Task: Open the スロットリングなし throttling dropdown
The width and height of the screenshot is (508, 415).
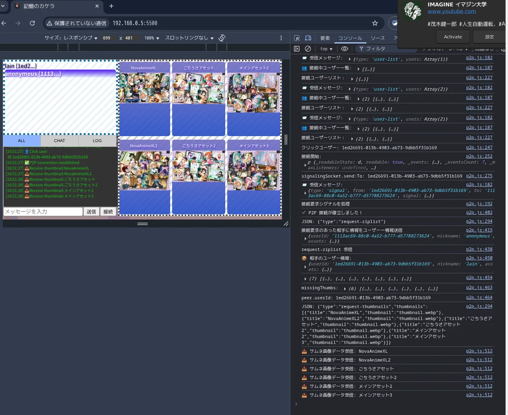Action: pyautogui.click(x=189, y=38)
